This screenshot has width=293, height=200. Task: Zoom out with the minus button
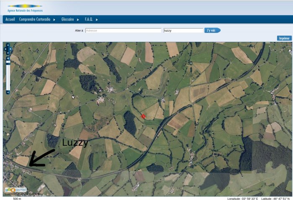pos(8,92)
